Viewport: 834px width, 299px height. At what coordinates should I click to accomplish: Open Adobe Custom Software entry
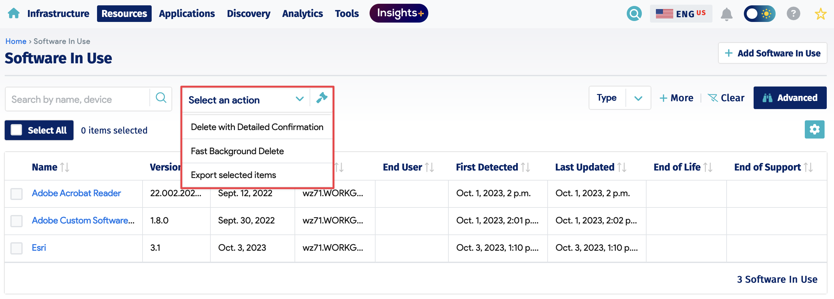tap(83, 220)
